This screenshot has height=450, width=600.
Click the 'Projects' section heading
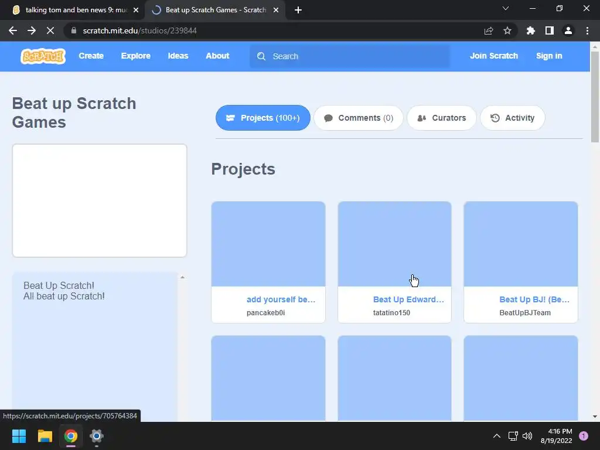tap(243, 169)
